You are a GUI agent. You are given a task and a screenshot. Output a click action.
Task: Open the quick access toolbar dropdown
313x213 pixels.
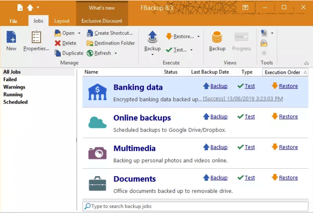pyautogui.click(x=38, y=8)
